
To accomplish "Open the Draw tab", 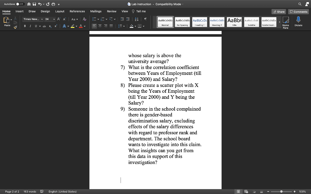I will click(x=32, y=11).
